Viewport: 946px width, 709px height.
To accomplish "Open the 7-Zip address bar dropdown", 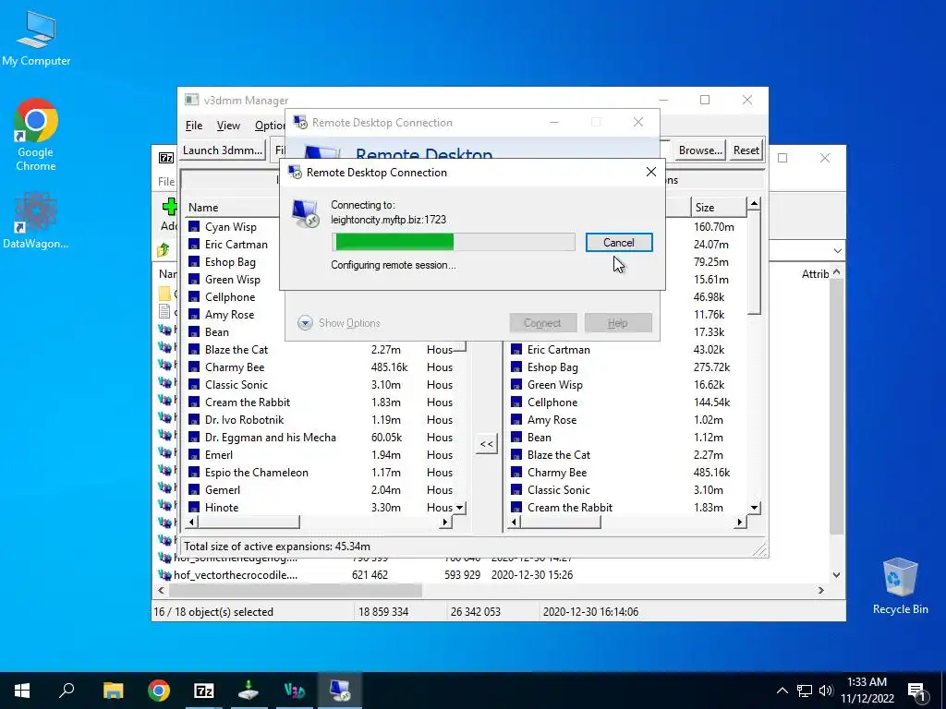I will pos(837,250).
